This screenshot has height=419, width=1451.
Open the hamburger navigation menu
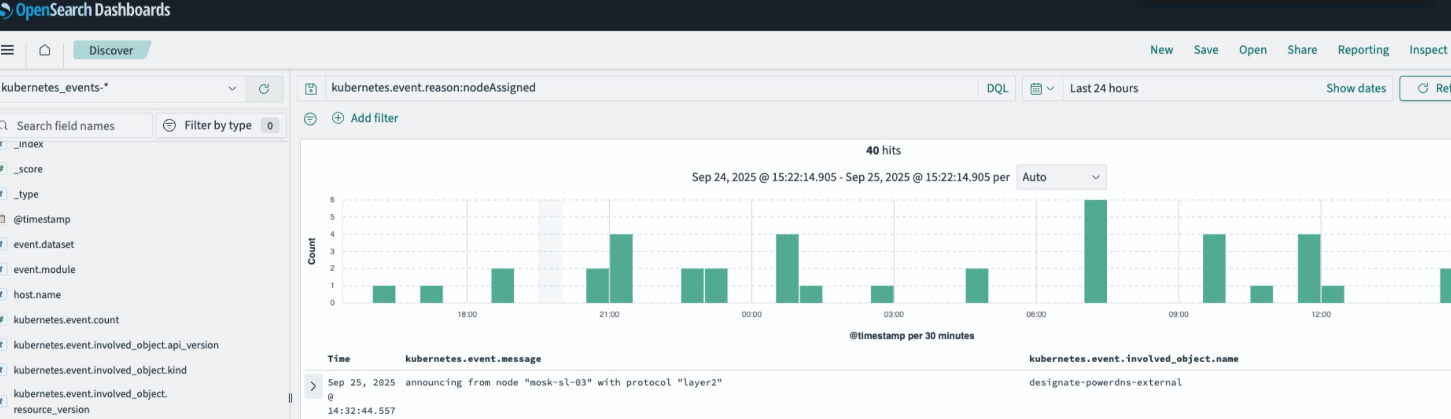[7, 50]
